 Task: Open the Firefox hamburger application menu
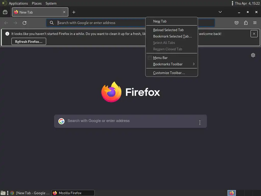click(x=255, y=23)
